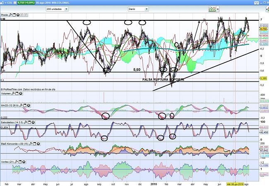Open Estocástico settings wrench
The height and width of the screenshot is (186, 269).
25,122
